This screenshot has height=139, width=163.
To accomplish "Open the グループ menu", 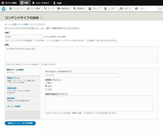I will pos(94,9).
